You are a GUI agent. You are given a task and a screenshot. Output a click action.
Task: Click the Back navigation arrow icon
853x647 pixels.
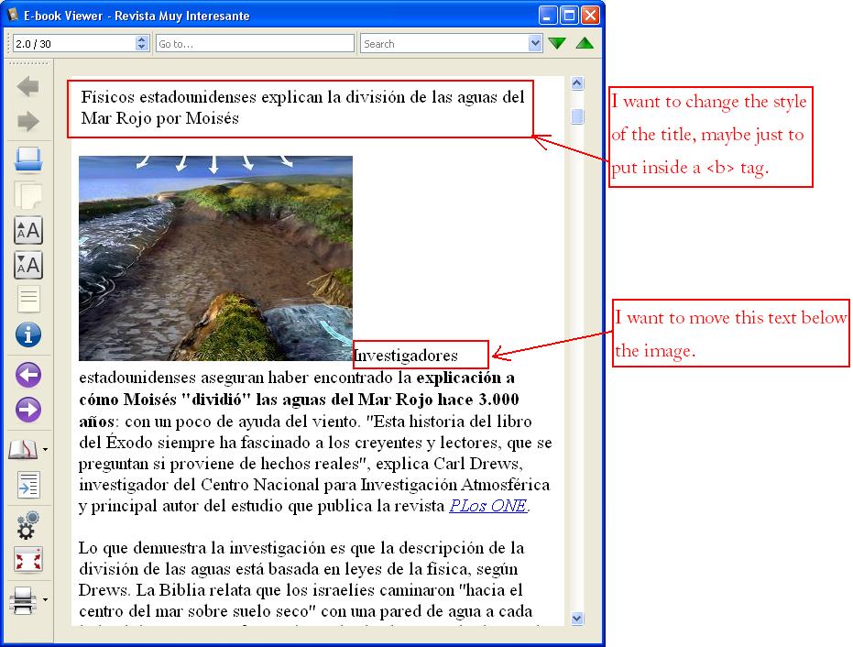tap(27, 86)
